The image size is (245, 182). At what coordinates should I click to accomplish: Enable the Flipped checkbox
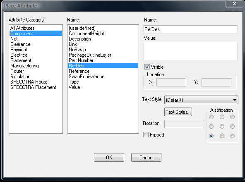point(146,135)
